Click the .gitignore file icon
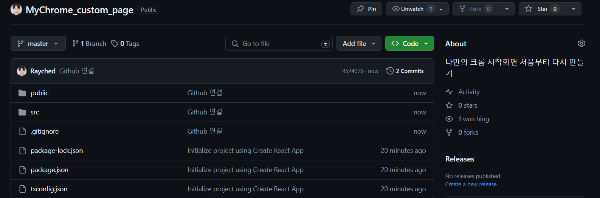 tap(22, 131)
